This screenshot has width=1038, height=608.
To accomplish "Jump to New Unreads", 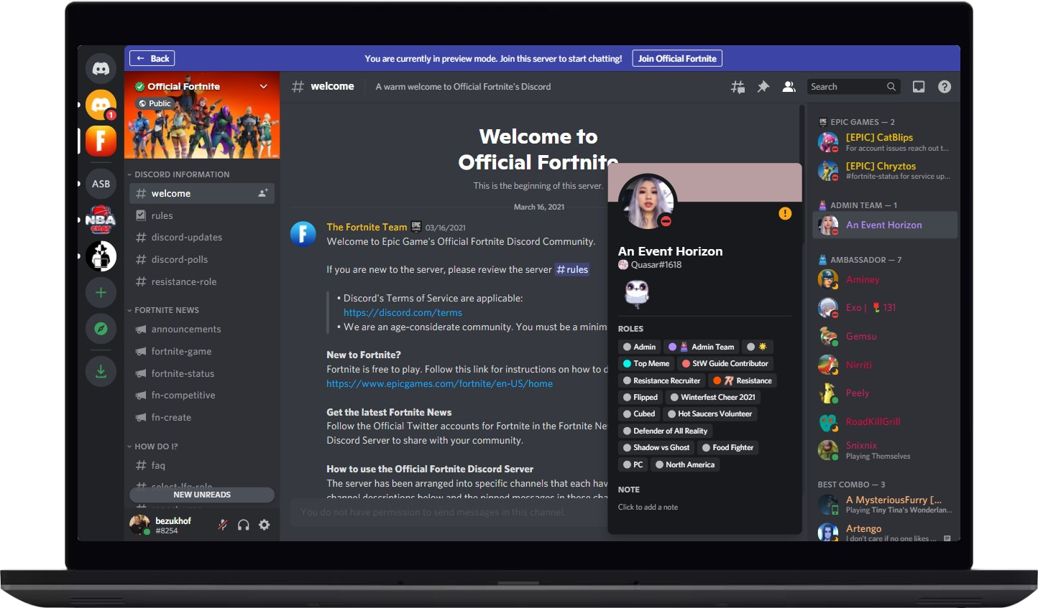I will [202, 495].
